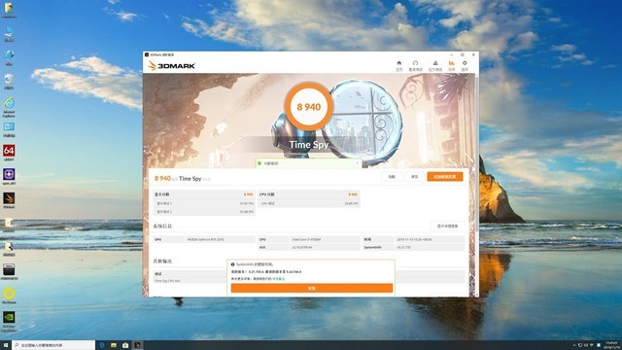This screenshot has height=350, width=622.
Task: Click the 3DMARK logo in the header
Action: click(x=171, y=66)
